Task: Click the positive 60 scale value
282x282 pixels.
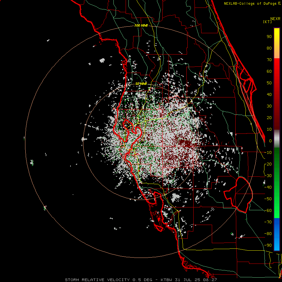Action: [269, 71]
